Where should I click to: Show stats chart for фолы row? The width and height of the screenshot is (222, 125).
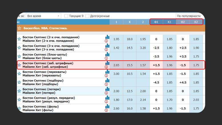tap(107, 106)
